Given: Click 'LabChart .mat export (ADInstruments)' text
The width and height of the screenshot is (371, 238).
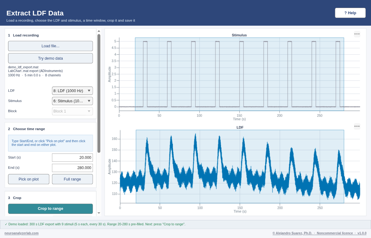Looking at the screenshot, I should tap(35, 71).
